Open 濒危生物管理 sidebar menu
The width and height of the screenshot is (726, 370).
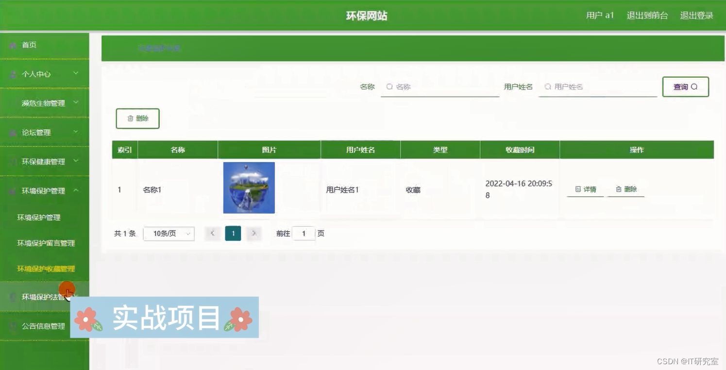(44, 103)
